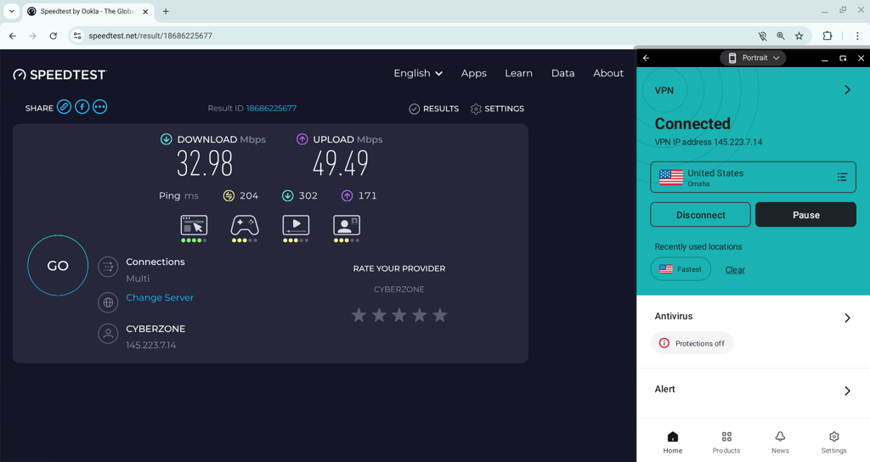Viewport: 870px width, 462px height.
Task: Click the Connections multi icon
Action: click(108, 267)
